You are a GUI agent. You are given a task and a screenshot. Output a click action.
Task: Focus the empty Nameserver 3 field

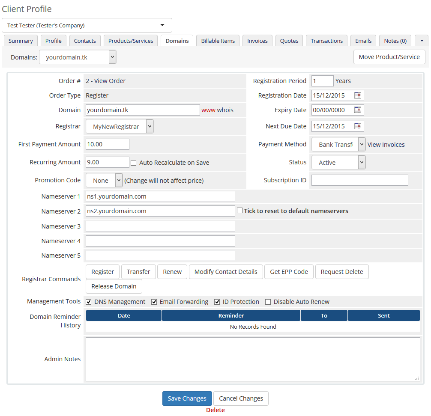pos(160,226)
